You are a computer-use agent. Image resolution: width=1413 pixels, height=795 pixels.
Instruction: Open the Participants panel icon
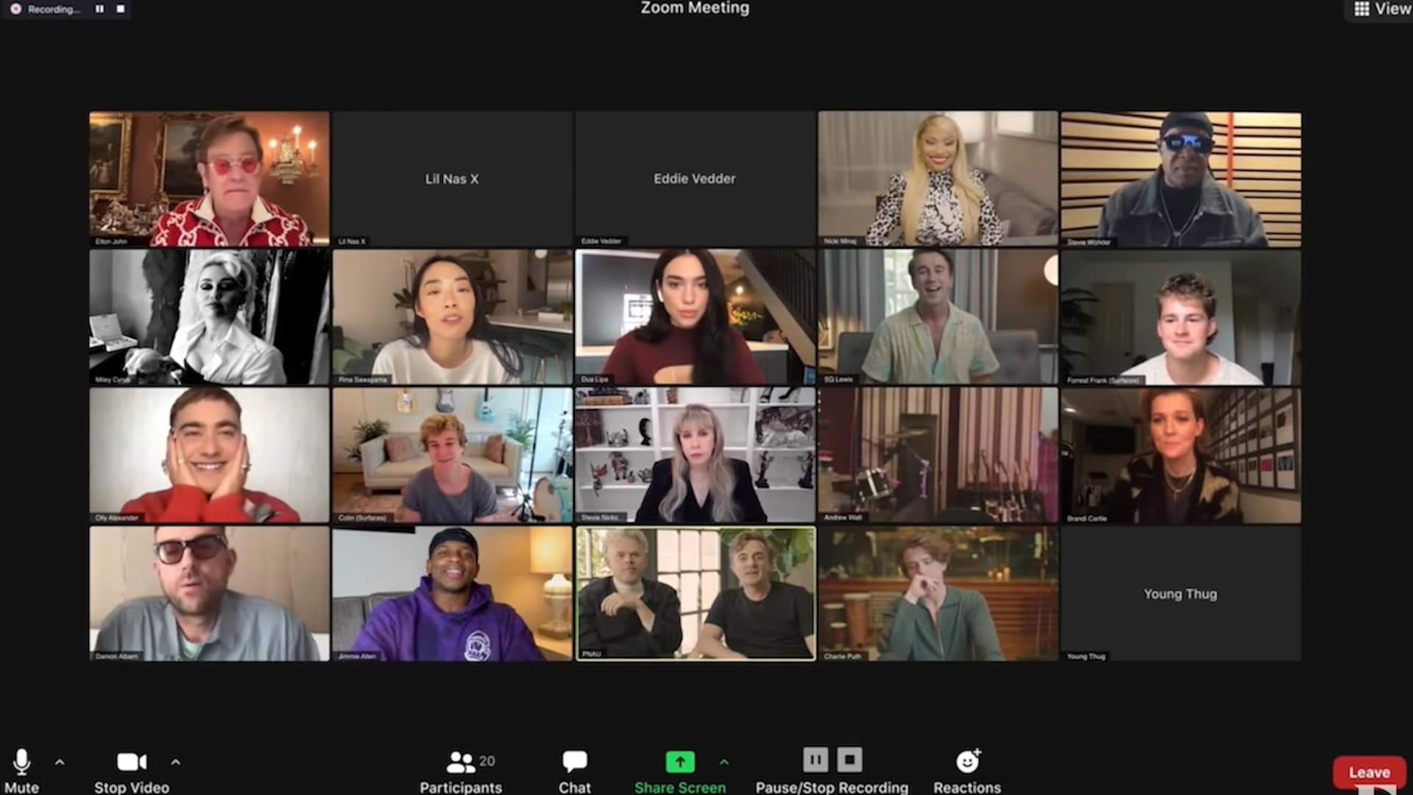coord(461,762)
